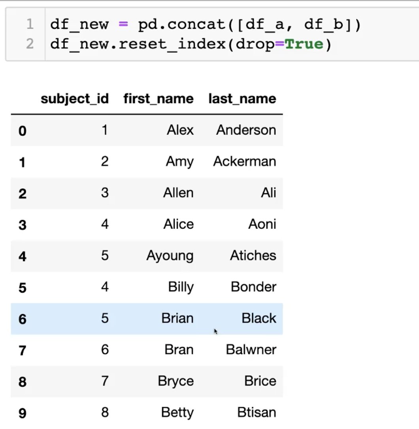Viewport: 419px width, 429px height.
Task: Click the first_name column header
Action: pyautogui.click(x=159, y=99)
